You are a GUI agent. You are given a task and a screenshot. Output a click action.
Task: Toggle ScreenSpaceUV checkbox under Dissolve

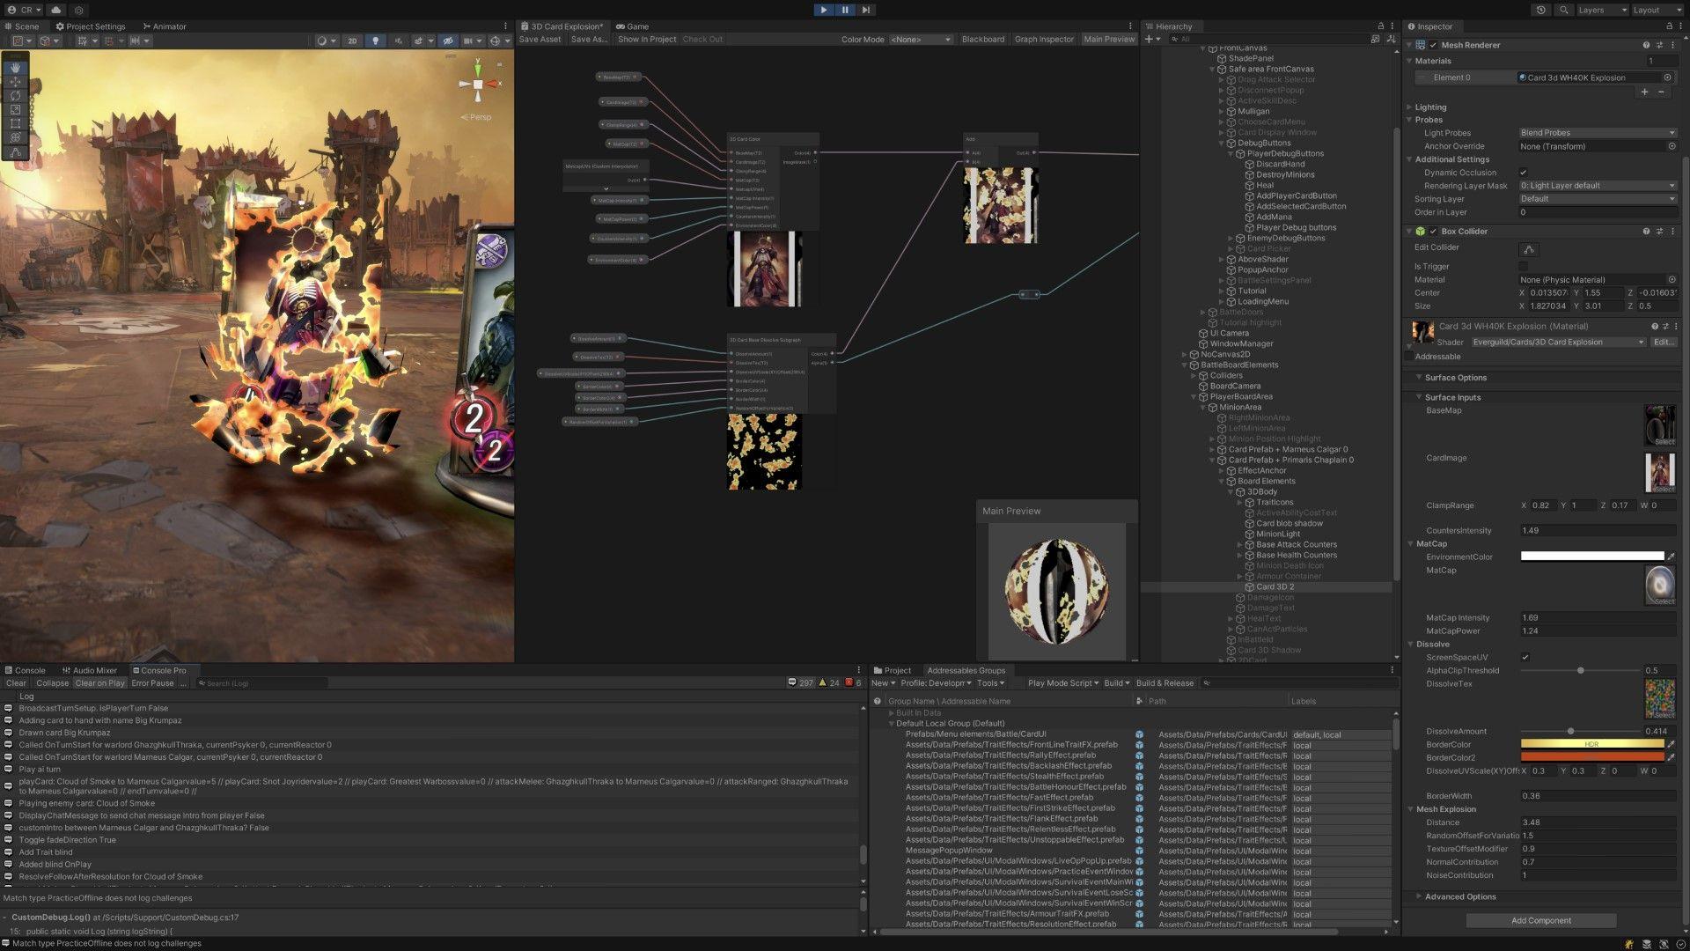(1525, 657)
